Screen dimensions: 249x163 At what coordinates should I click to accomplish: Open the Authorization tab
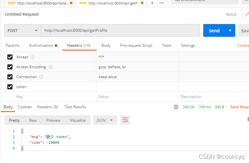[x=43, y=45]
